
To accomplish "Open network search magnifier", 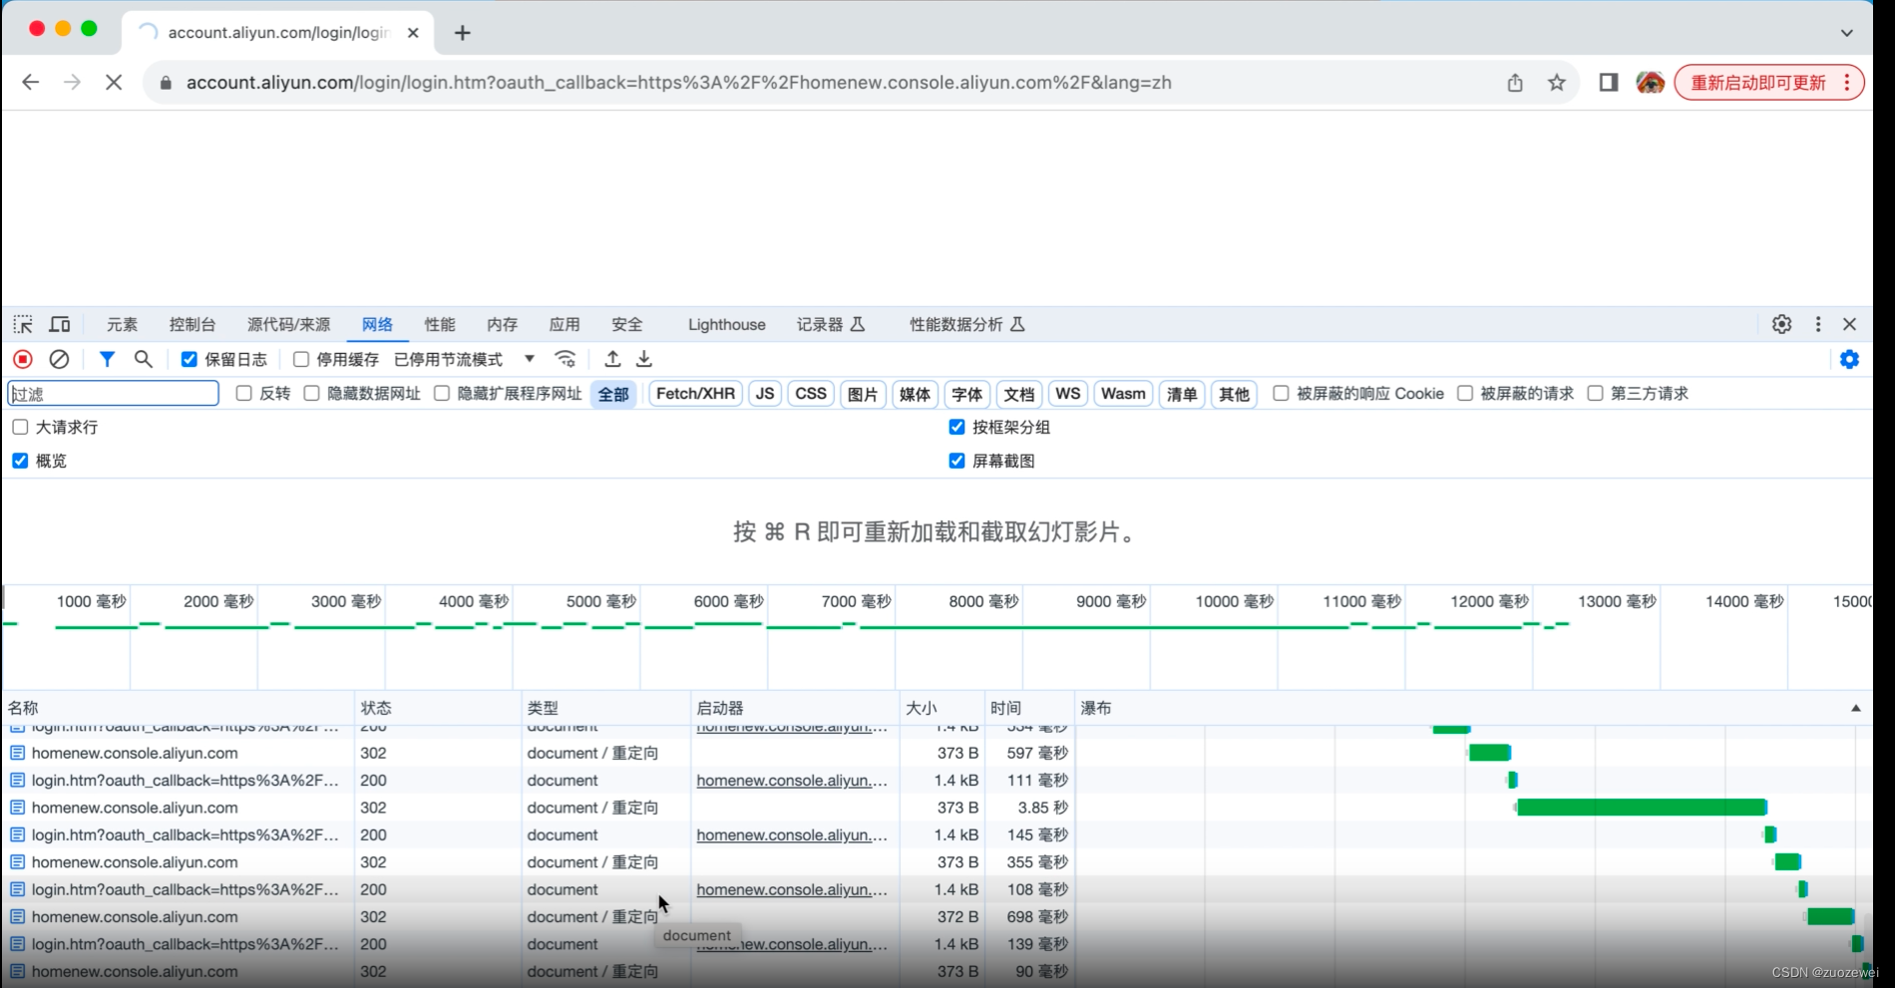I will tap(144, 359).
